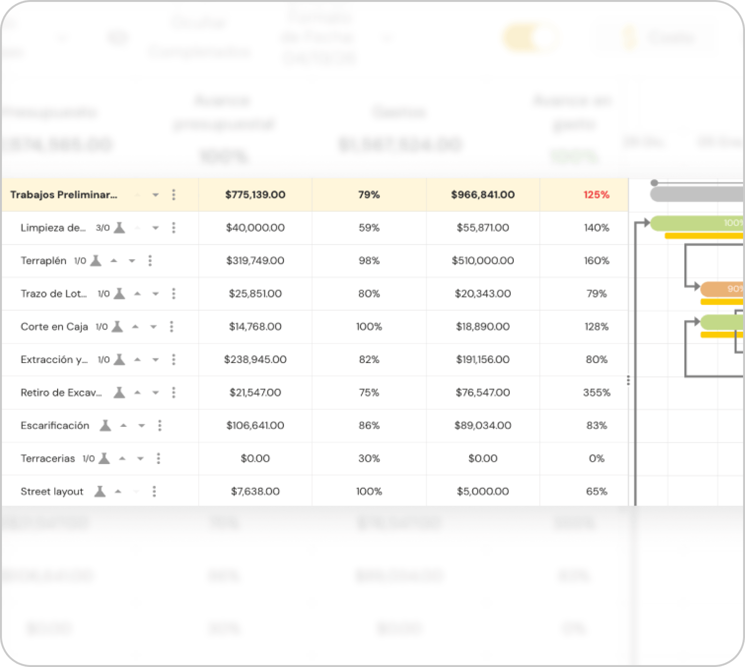Move Escarificación row up
The height and width of the screenshot is (667, 745).
coord(123,425)
